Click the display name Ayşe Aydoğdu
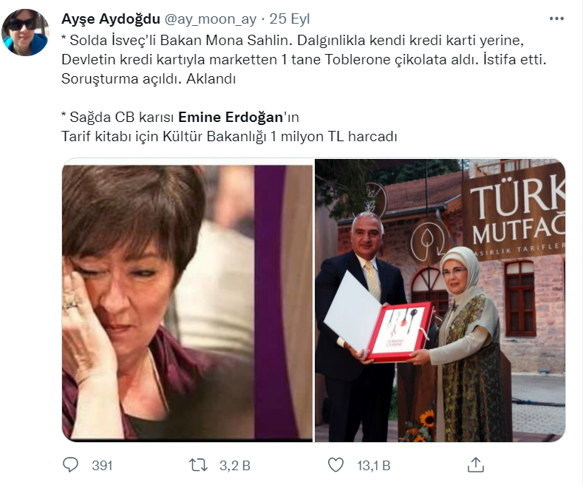583x485 pixels. click(x=111, y=19)
